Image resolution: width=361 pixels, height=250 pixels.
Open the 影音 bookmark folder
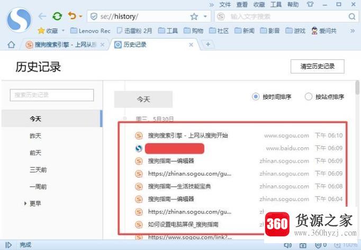coord(269,31)
